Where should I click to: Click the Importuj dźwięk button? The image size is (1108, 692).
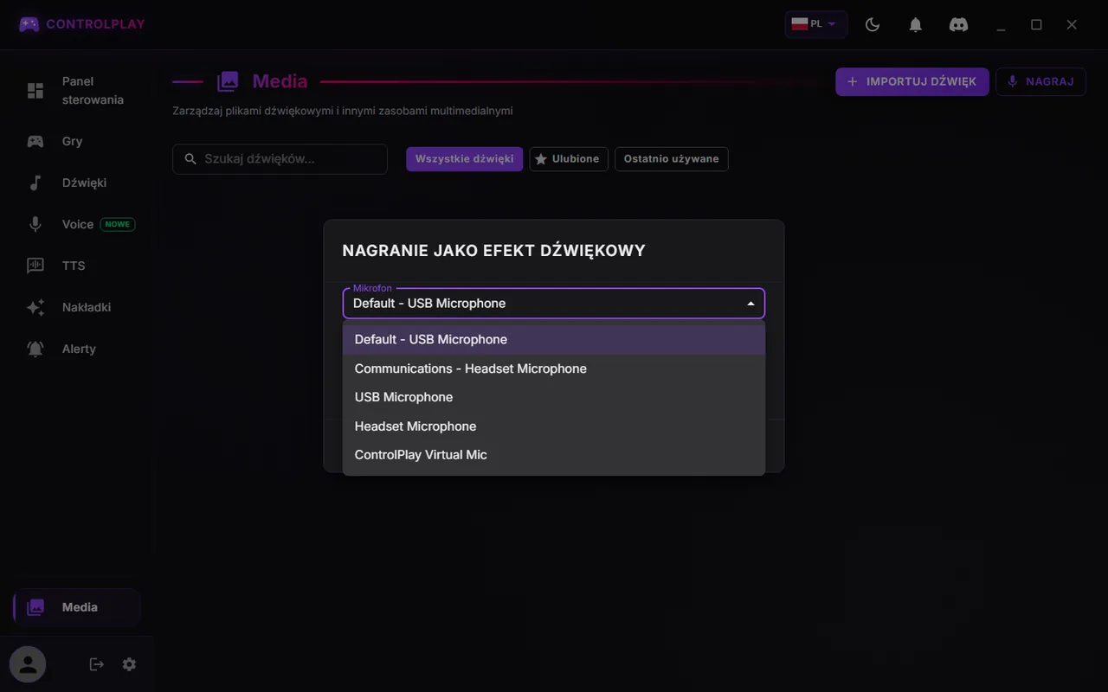pos(912,81)
